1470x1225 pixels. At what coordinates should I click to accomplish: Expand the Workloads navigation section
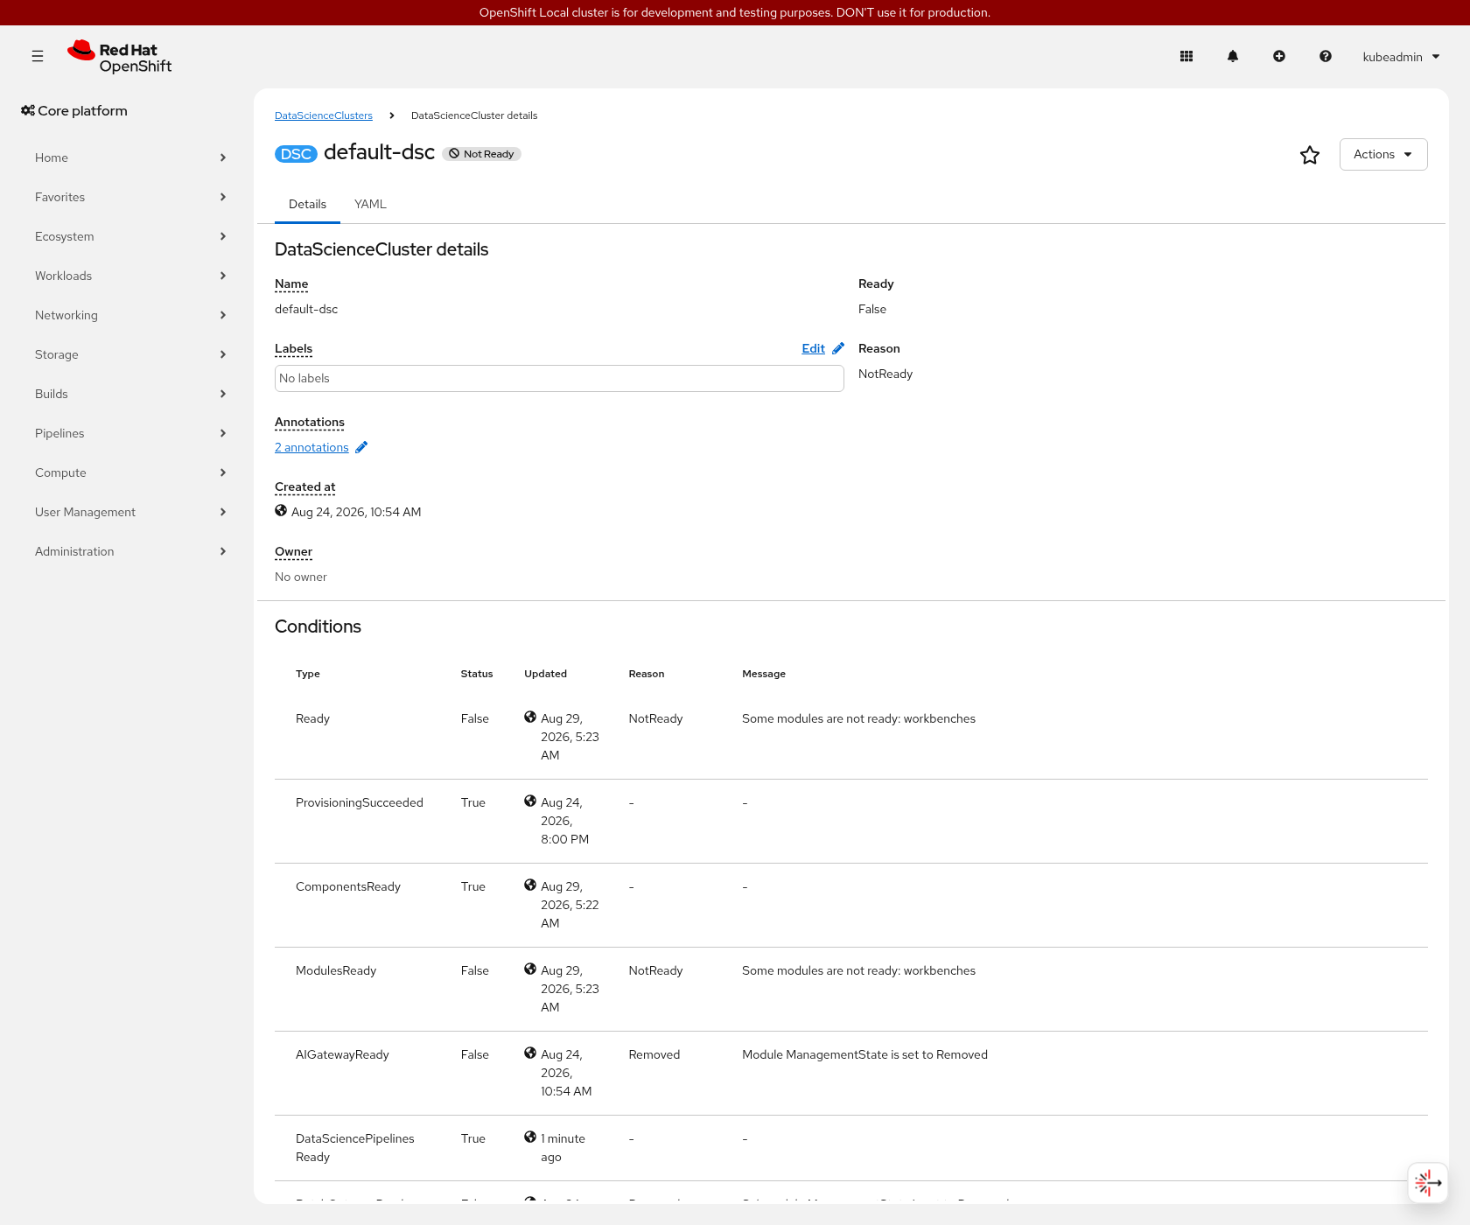(130, 276)
